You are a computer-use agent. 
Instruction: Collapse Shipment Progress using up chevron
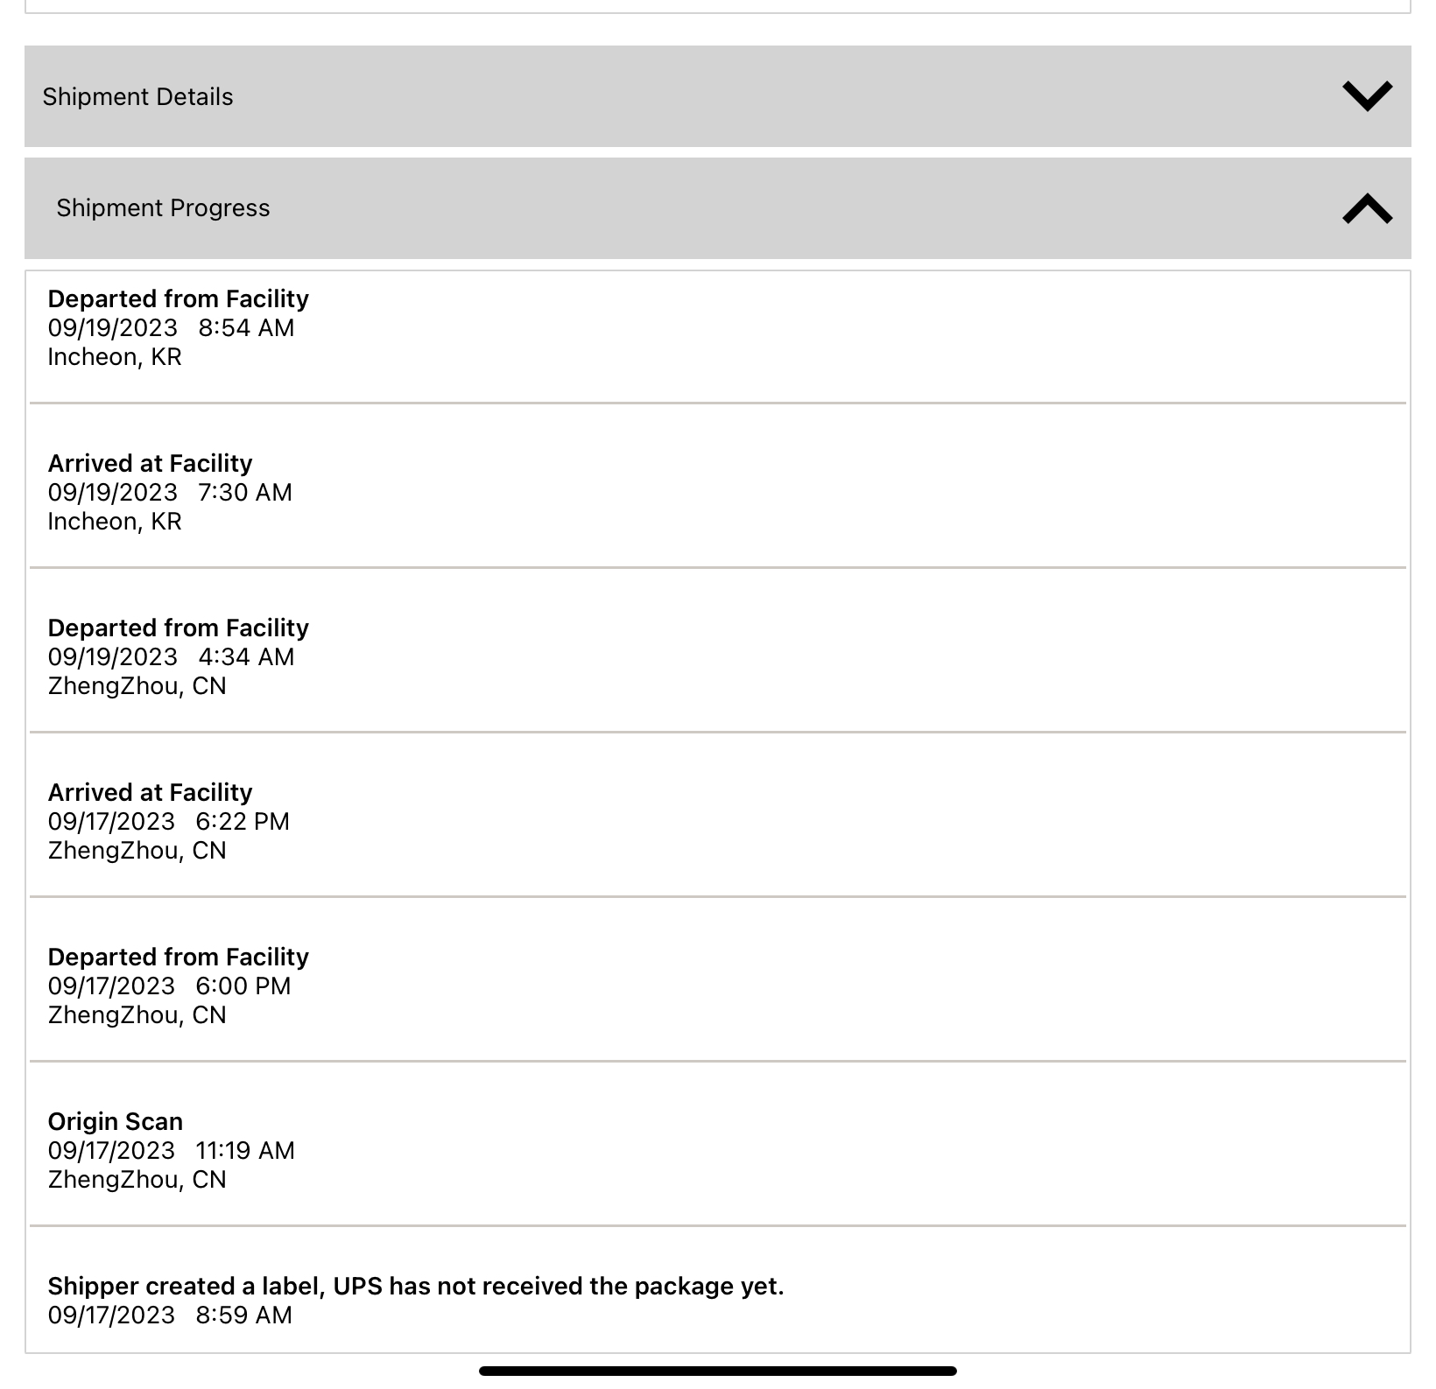coord(1367,208)
